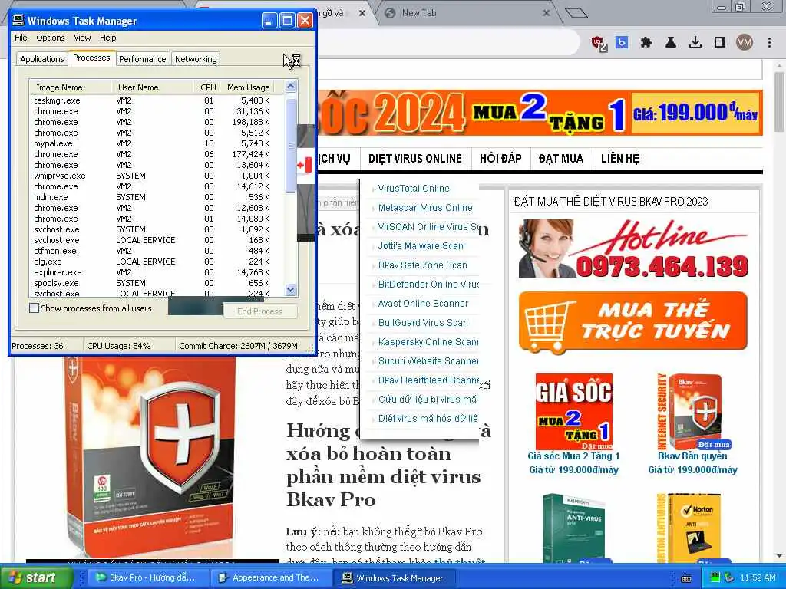Click the Hotline 0973.464.139 banner
Viewport: 786px width, 589px height.
pyautogui.click(x=633, y=248)
